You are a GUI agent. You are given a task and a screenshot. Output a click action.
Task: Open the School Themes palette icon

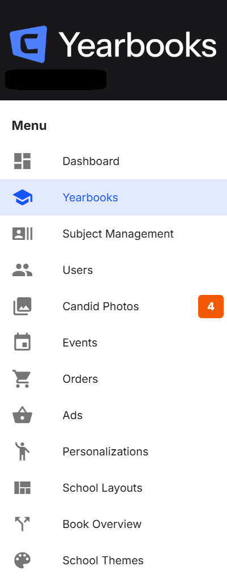22,560
